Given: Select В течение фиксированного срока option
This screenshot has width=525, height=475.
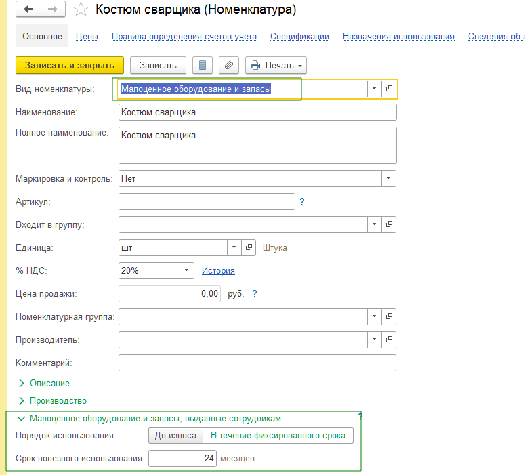Looking at the screenshot, I should 278,435.
